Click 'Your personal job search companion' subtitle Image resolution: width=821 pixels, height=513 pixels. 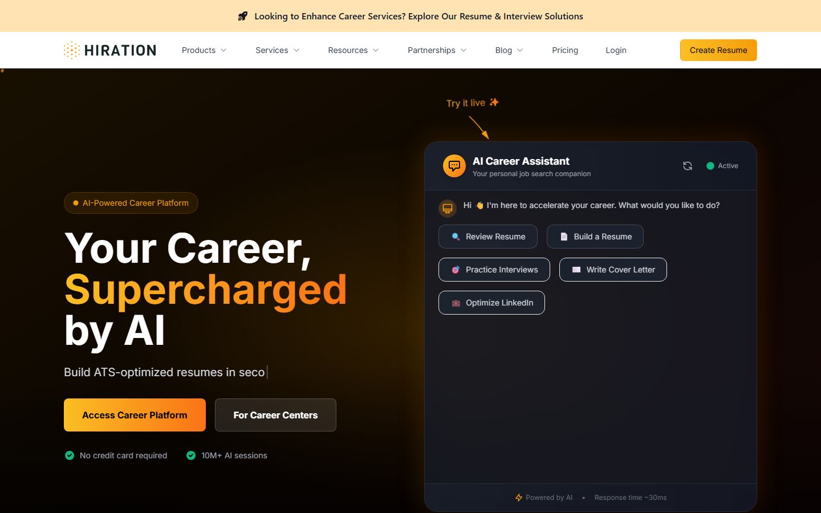(x=531, y=174)
